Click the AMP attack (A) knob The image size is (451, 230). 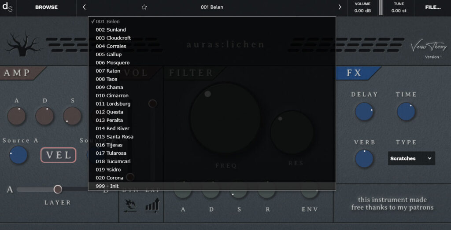(16, 116)
